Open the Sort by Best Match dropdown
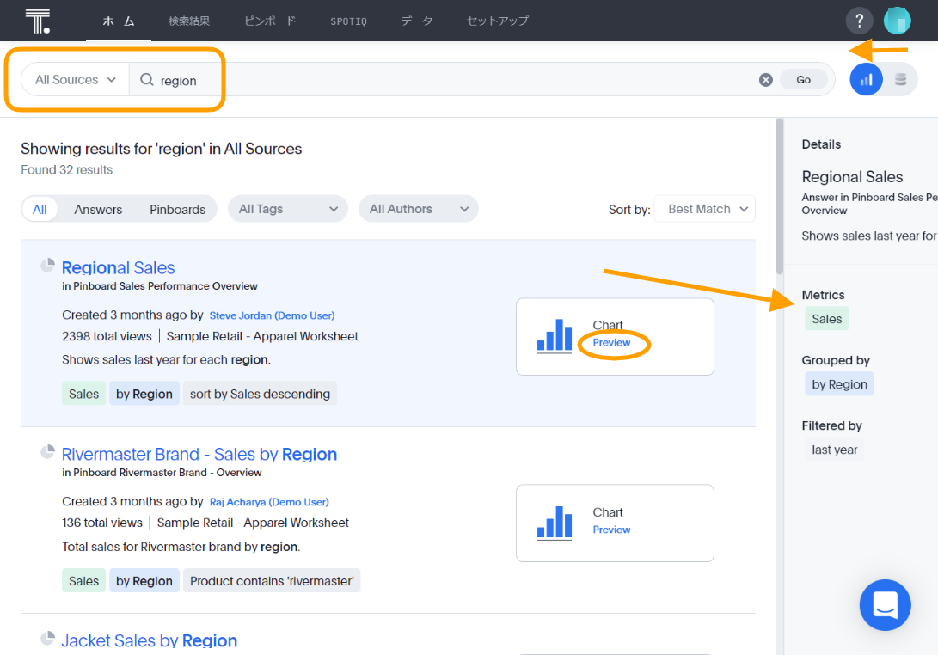938x655 pixels. tap(704, 208)
